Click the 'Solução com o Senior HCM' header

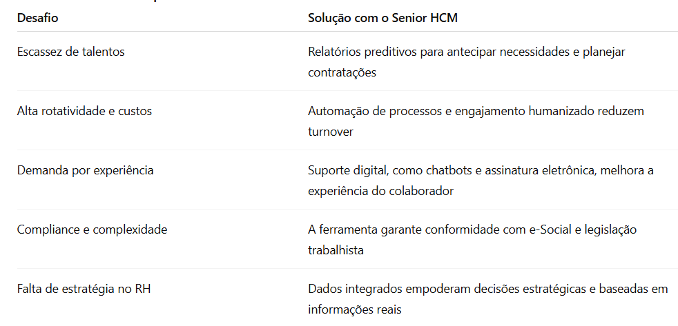coord(382,19)
